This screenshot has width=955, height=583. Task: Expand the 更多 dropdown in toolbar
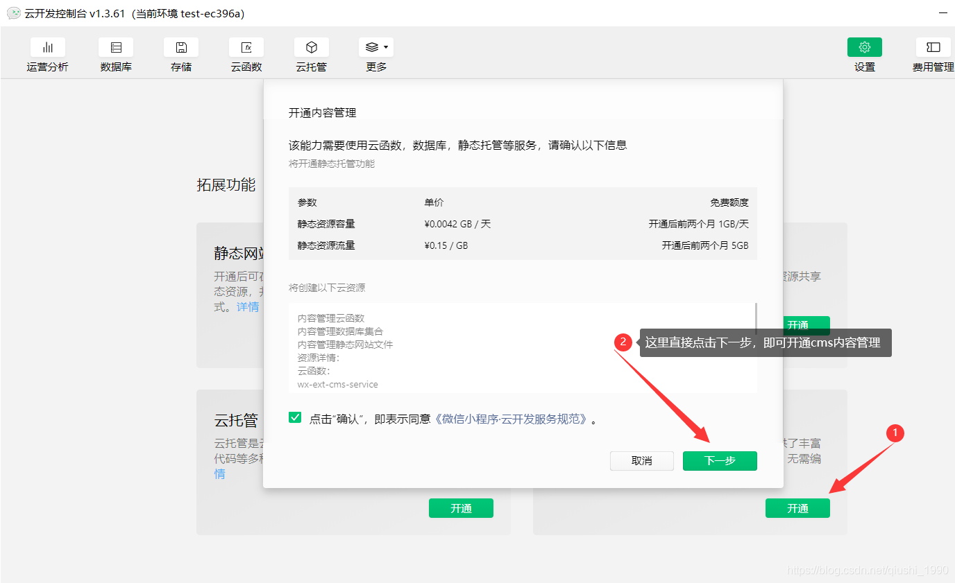[376, 47]
